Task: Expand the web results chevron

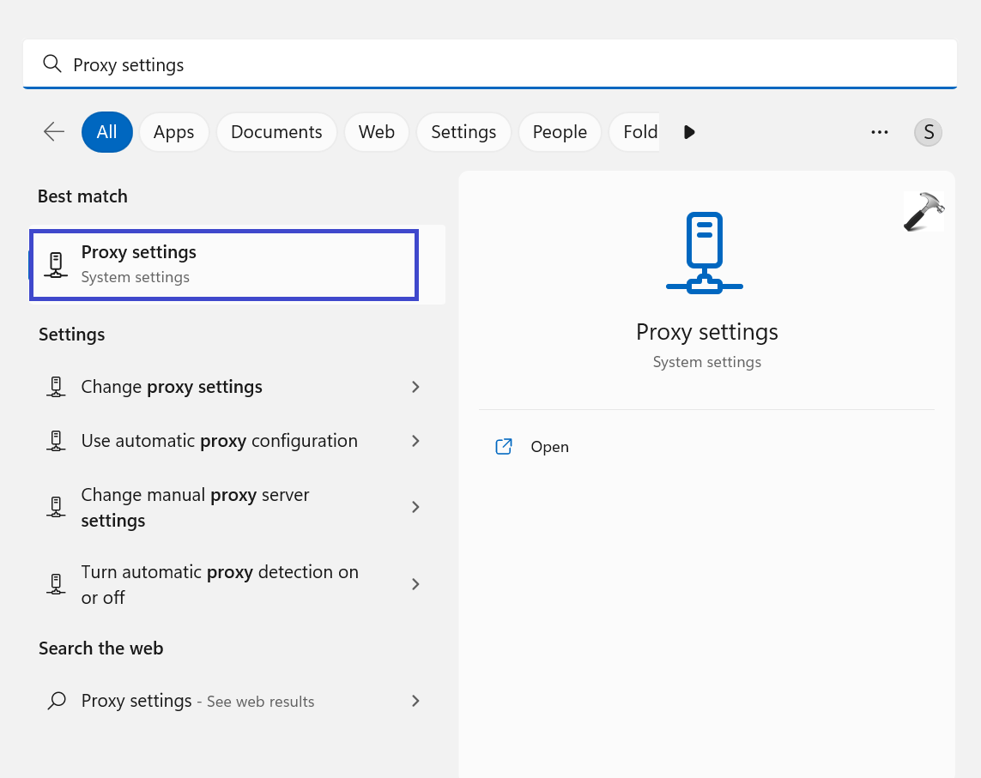Action: [415, 701]
